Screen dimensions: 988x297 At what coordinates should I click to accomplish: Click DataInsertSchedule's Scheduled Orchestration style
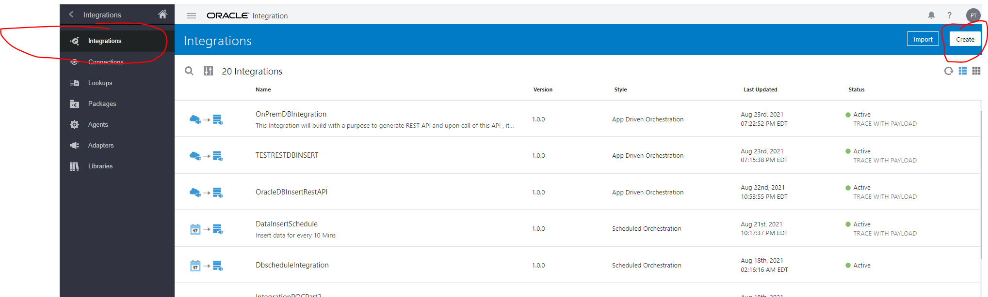click(647, 229)
